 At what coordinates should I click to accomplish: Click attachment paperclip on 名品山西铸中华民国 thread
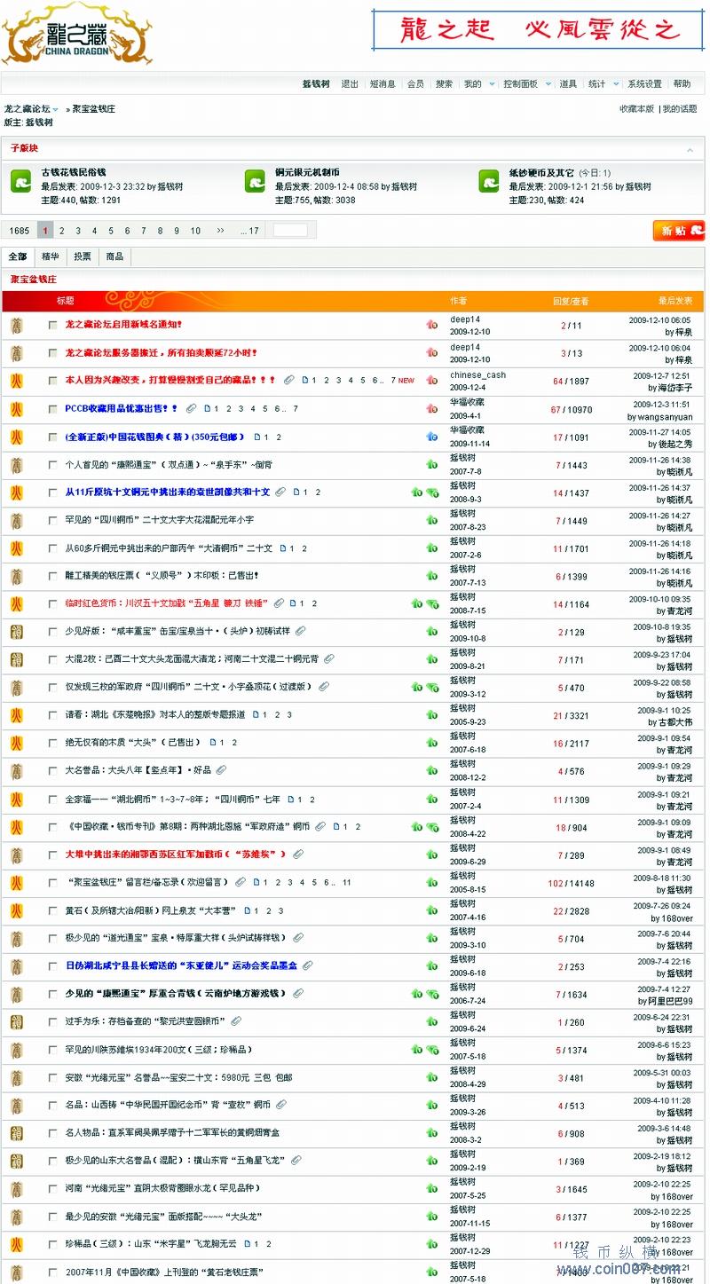coord(282,1105)
